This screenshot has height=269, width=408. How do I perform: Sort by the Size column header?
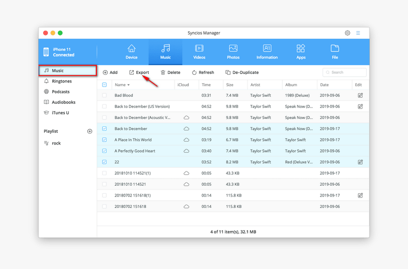[x=230, y=85]
